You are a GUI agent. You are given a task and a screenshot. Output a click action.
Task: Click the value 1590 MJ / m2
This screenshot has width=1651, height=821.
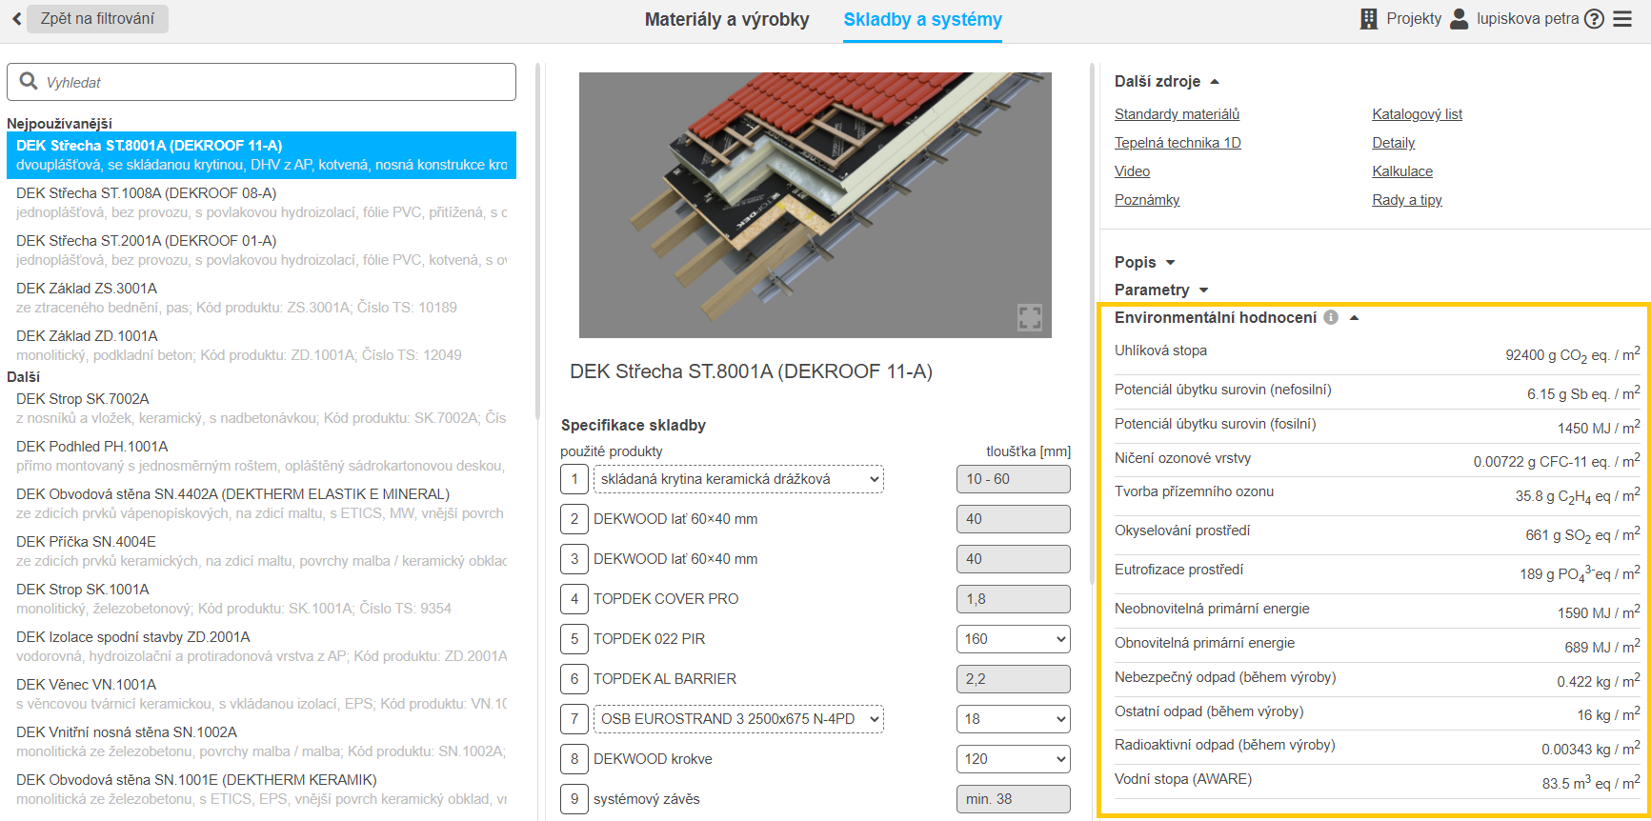[x=1599, y=611]
